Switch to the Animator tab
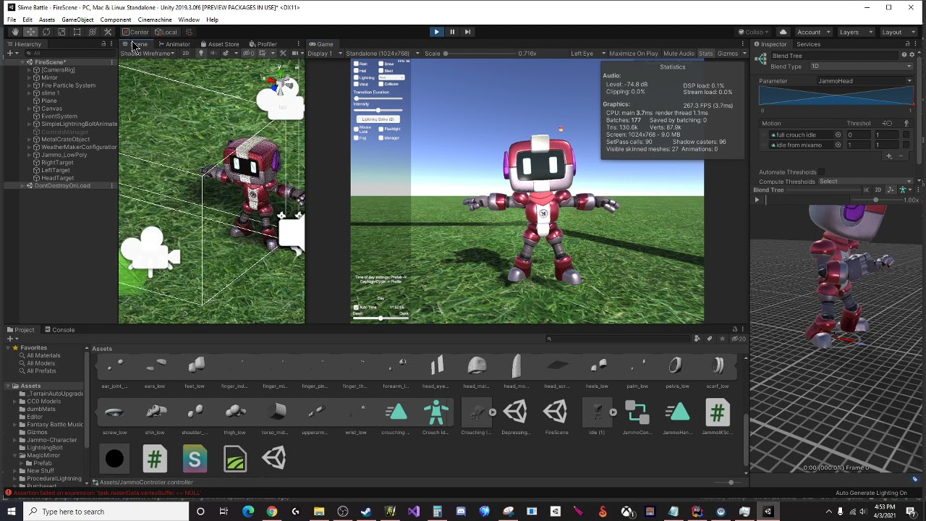926x521 pixels. [x=174, y=44]
